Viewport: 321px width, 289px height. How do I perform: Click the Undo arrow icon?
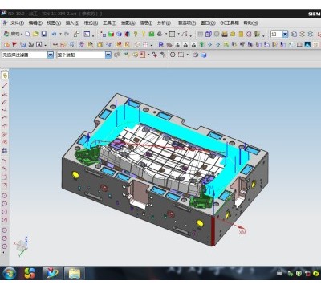[54, 34]
